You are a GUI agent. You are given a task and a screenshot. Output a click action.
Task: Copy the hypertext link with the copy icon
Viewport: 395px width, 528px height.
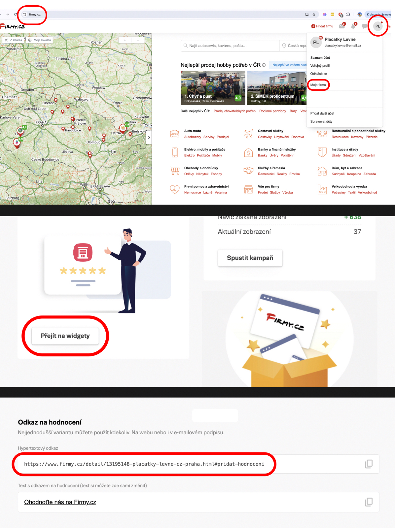tap(369, 464)
